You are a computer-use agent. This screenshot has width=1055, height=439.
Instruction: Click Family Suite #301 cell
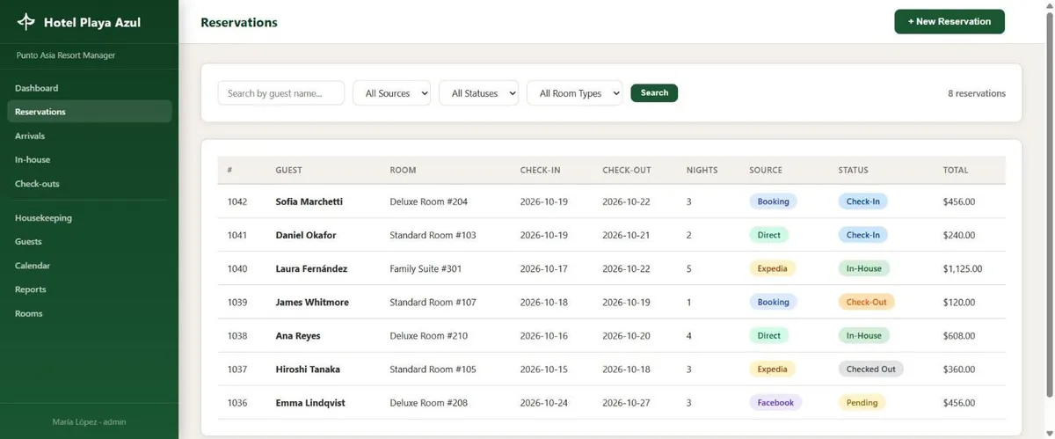(x=426, y=268)
